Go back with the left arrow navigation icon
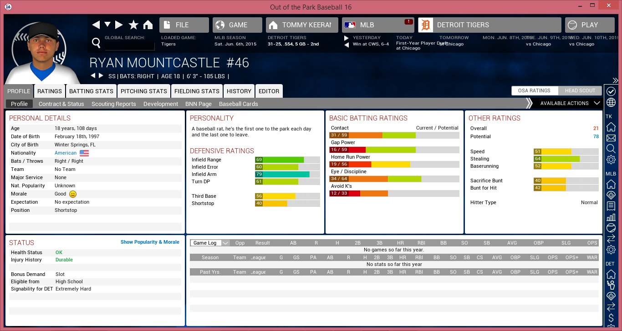The width and height of the screenshot is (622, 331). coord(96,25)
